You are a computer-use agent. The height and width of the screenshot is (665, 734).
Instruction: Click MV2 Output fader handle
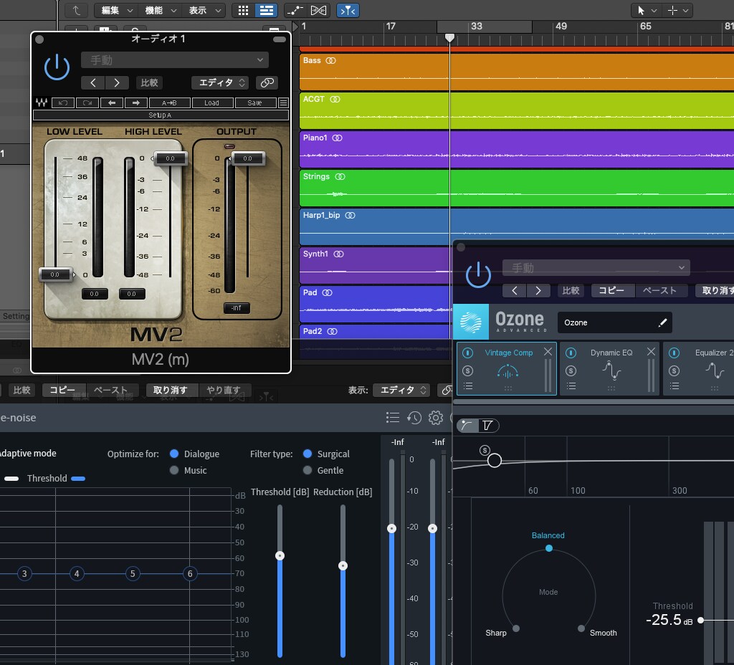pyautogui.click(x=247, y=158)
